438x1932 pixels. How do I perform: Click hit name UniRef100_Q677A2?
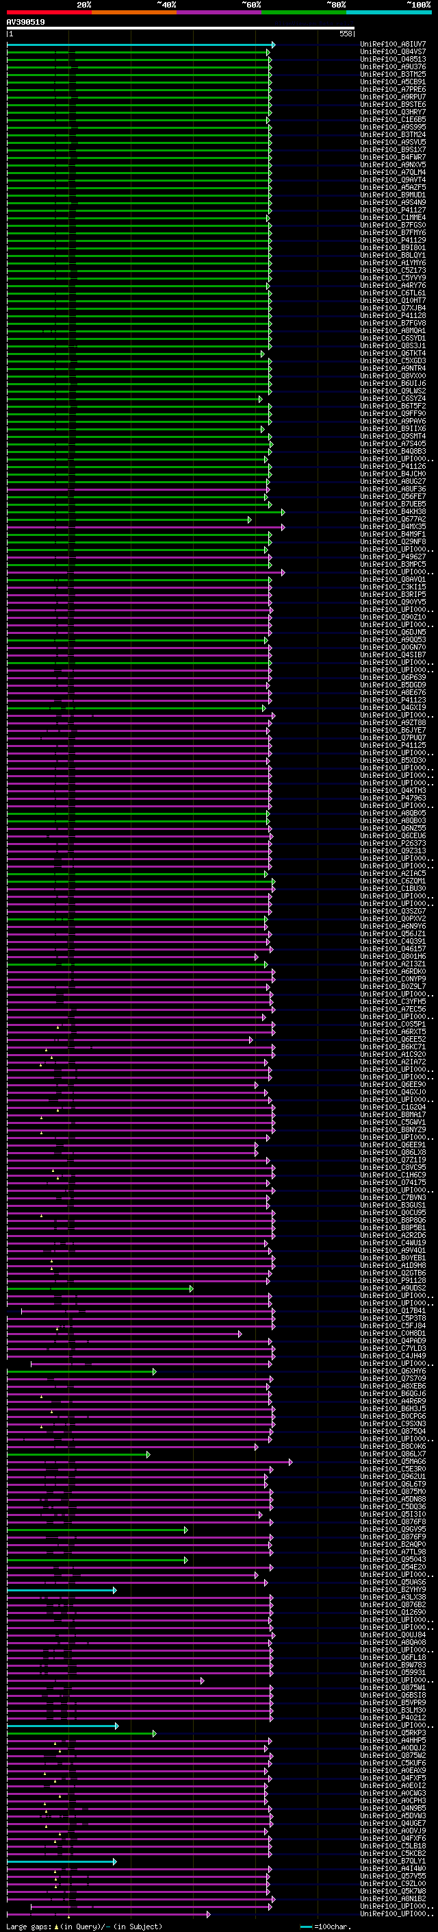click(x=393, y=519)
